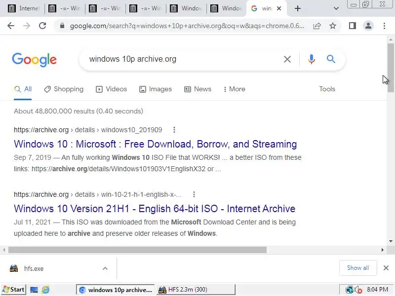Close the downloads bar
The height and width of the screenshot is (296, 395).
click(386, 268)
